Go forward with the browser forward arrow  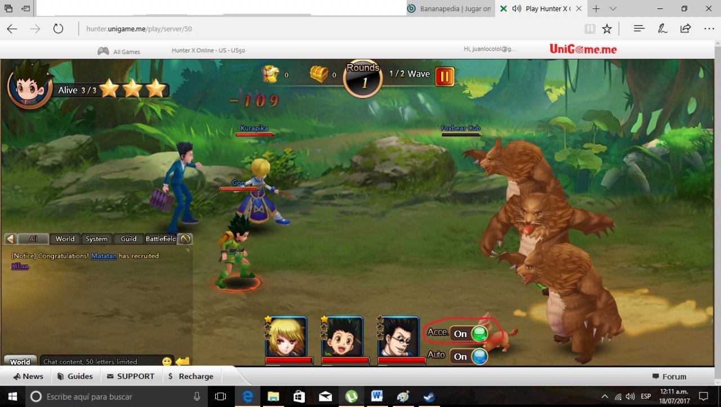click(35, 29)
